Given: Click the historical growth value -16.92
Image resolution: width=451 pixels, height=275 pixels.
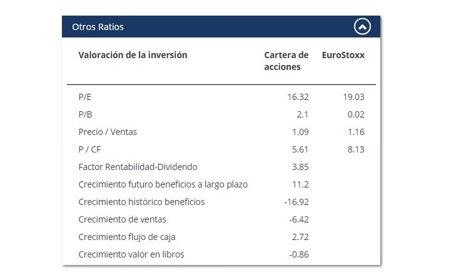Looking at the screenshot, I should pos(296,202).
